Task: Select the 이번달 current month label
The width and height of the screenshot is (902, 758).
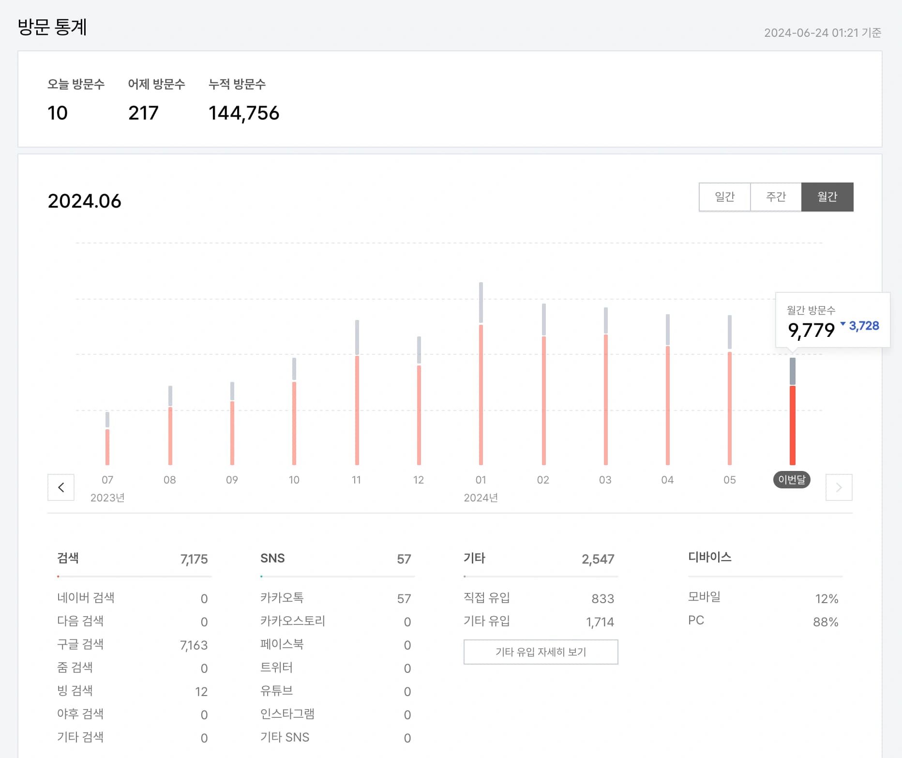Action: point(792,479)
